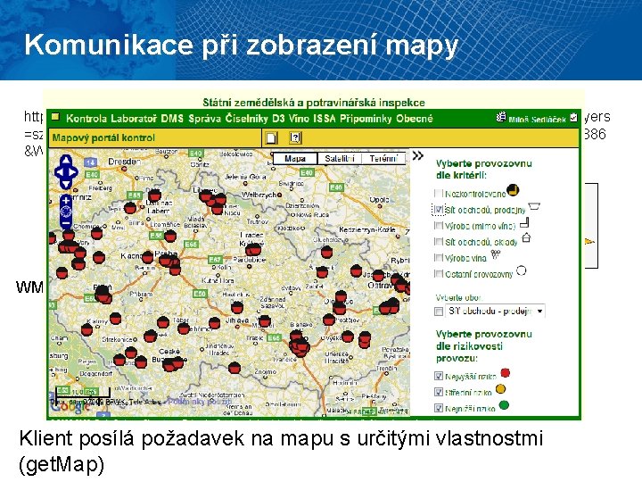Screen dimensions: 642x482
Task: Click the new document icon in yellow toolbar
Action: 271,137
